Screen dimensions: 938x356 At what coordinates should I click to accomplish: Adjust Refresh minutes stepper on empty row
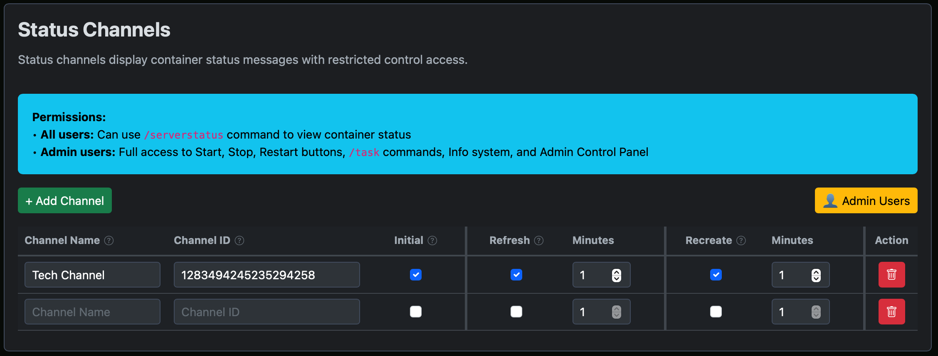coord(617,312)
